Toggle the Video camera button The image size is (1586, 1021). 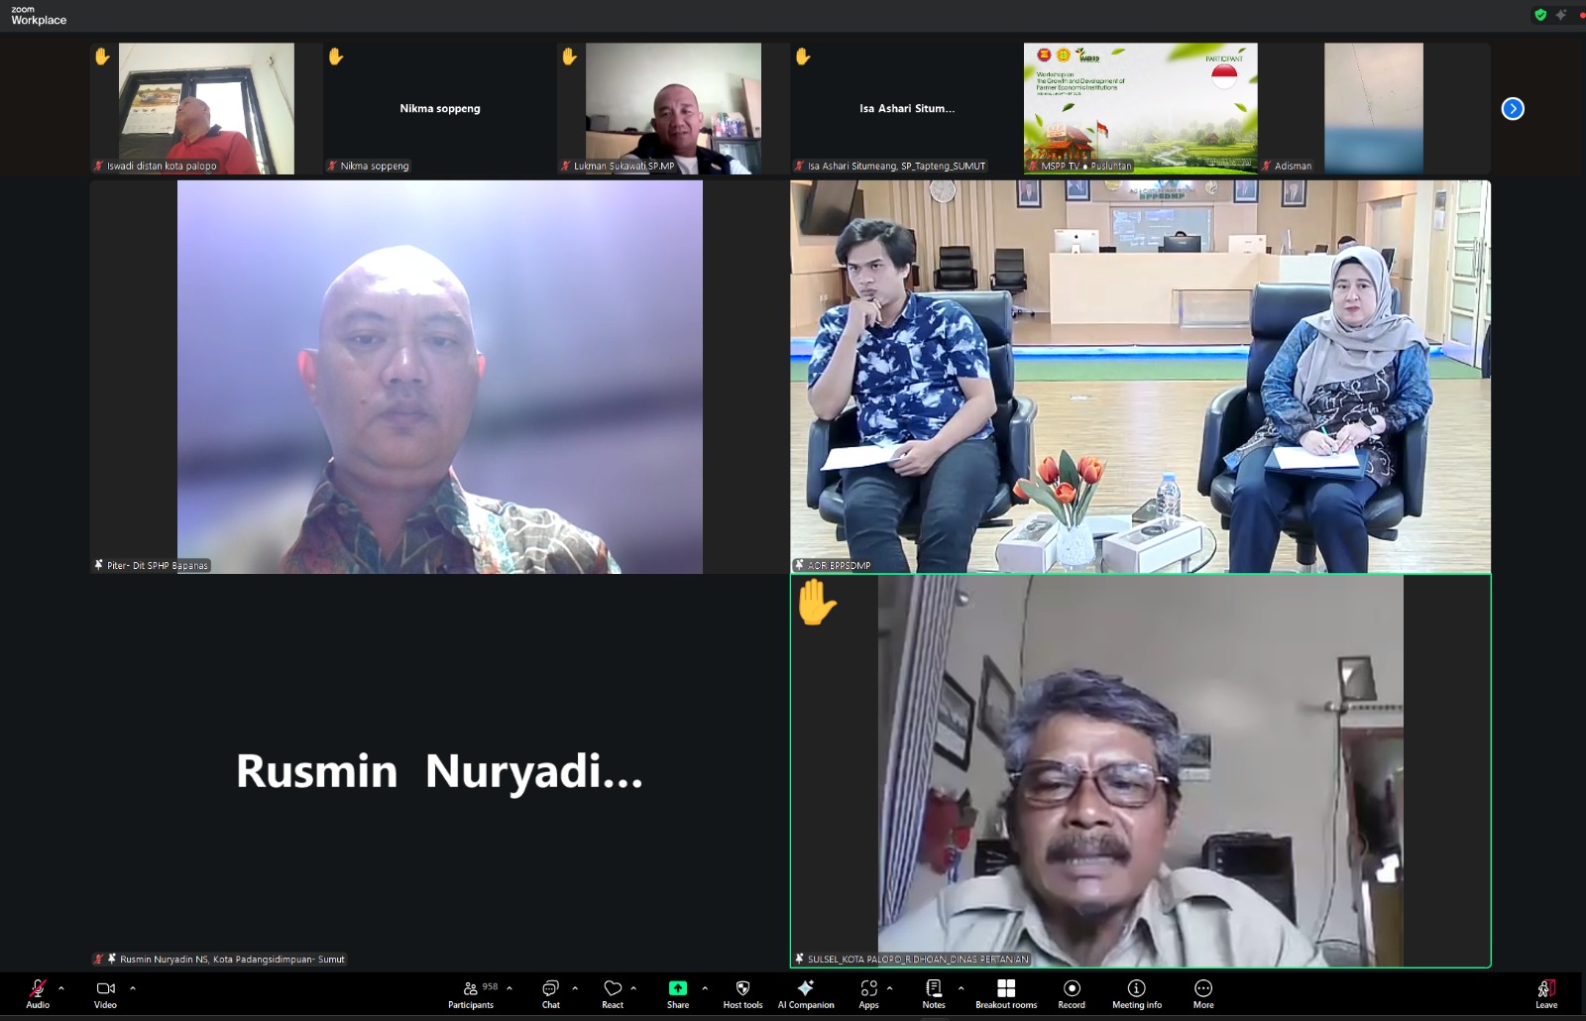pos(105,993)
